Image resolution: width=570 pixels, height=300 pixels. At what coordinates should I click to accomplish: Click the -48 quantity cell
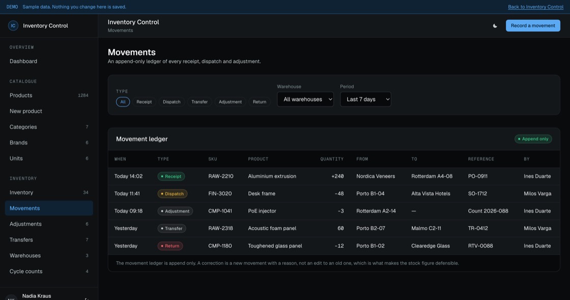[339, 194]
